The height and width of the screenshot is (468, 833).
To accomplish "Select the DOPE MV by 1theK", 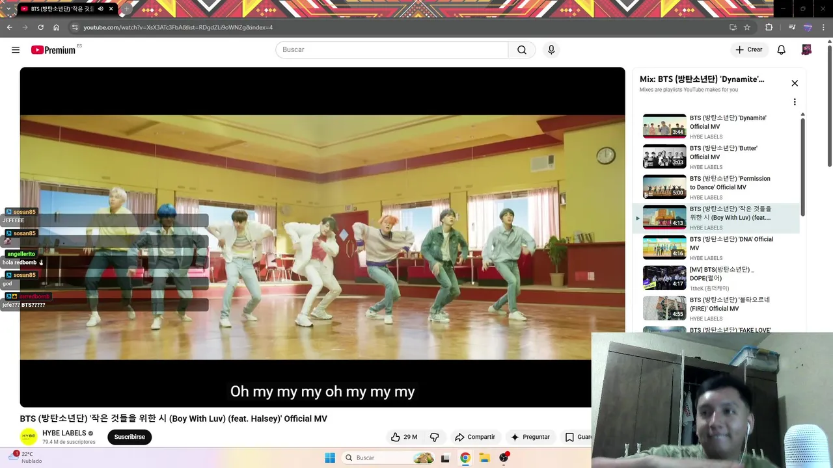I will (716, 278).
